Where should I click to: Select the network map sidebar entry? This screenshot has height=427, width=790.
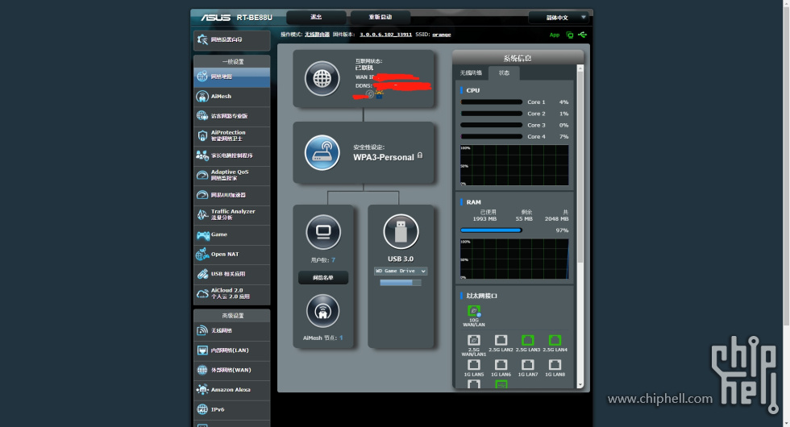232,77
